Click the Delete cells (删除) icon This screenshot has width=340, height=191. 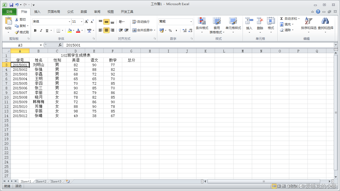tap(260, 21)
